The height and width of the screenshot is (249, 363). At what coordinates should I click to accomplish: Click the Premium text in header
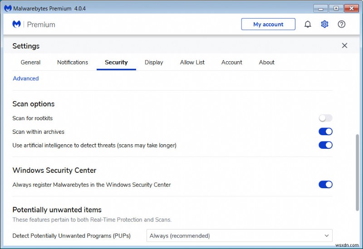(41, 24)
